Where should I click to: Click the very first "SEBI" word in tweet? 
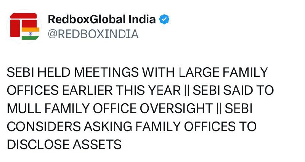pyautogui.click(x=20, y=72)
